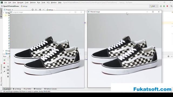Expand the External Libraries tree node

click(x=4, y=51)
